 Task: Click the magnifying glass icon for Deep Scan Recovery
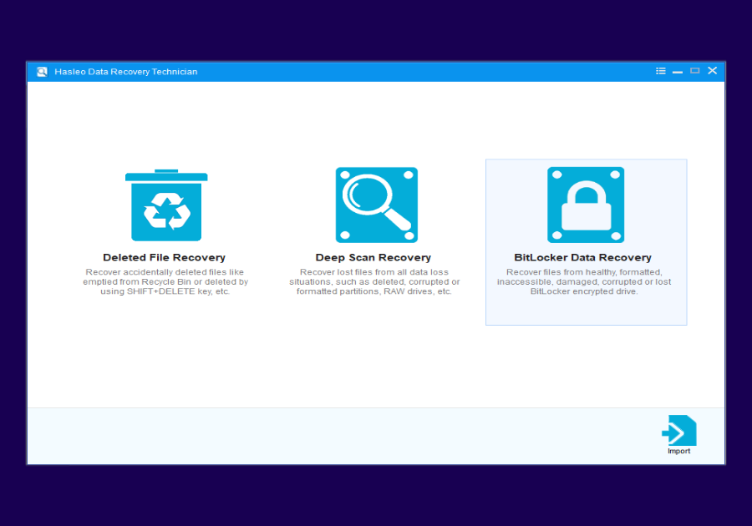[376, 204]
